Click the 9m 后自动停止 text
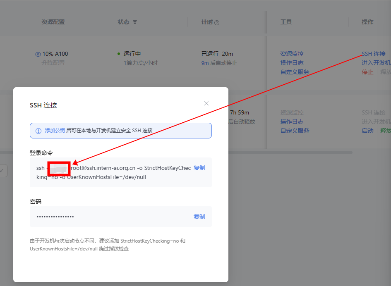391x286 pixels. 219,63
